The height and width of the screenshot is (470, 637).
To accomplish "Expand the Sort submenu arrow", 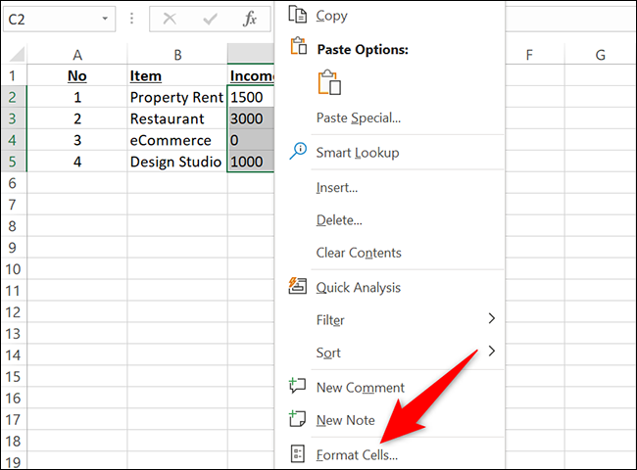I will (x=491, y=352).
